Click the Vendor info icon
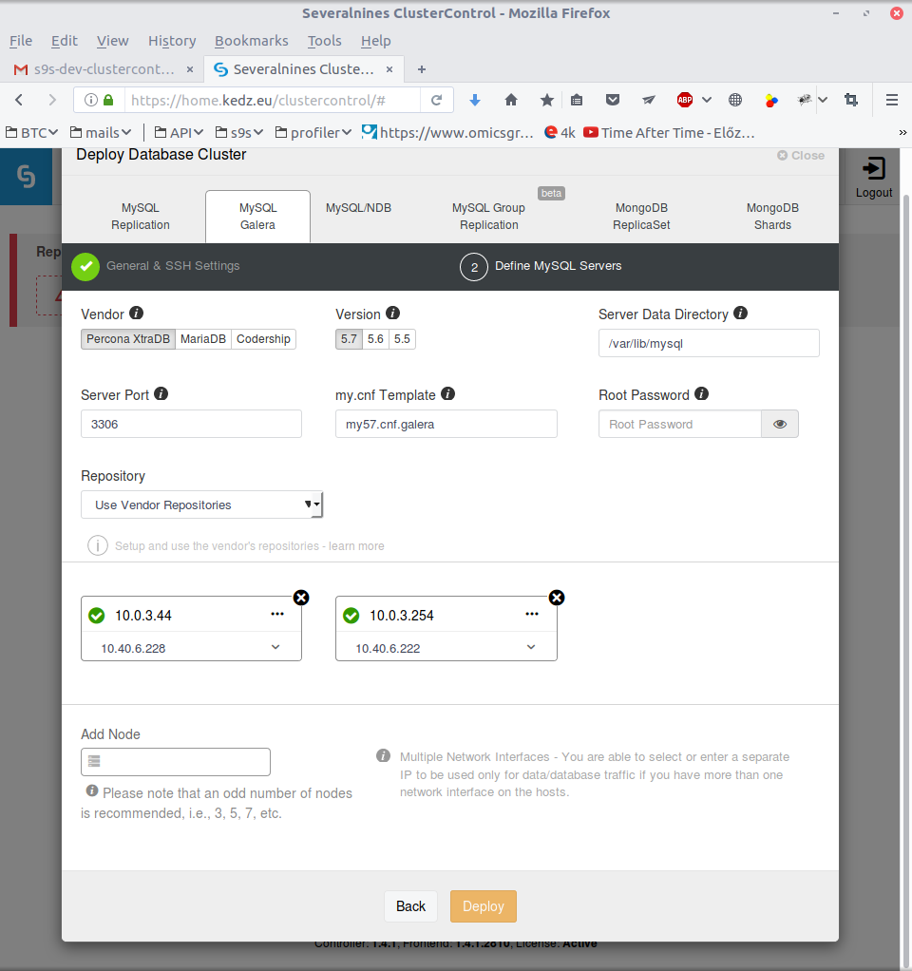The width and height of the screenshot is (912, 971). click(136, 314)
